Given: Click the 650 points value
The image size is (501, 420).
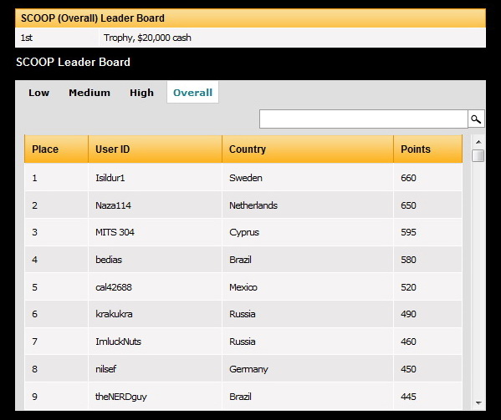Looking at the screenshot, I should coord(408,205).
